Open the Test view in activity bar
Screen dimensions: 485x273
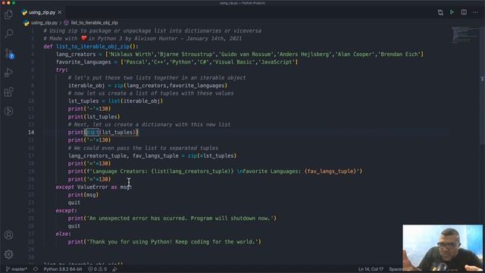(8, 111)
